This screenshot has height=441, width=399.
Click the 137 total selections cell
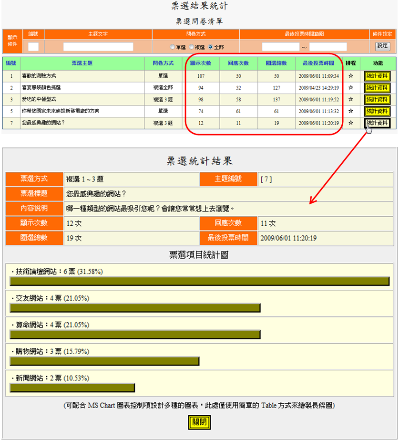coord(276,100)
